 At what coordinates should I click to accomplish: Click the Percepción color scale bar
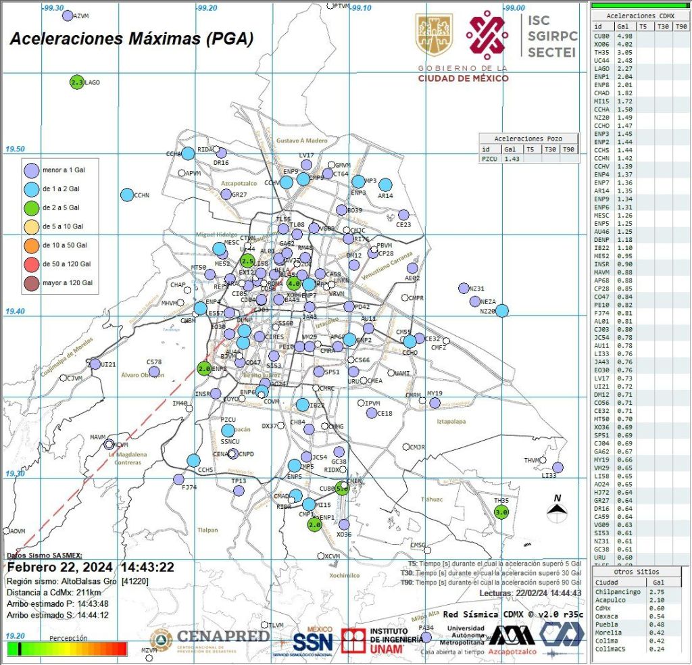coord(67,649)
